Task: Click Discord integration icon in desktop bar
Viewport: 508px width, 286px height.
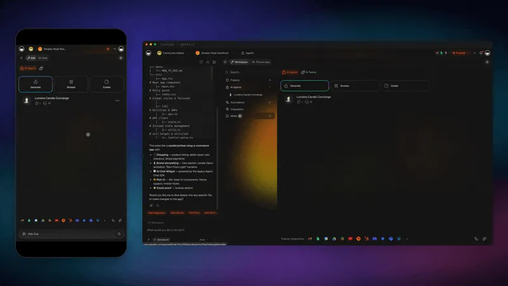Action: pyautogui.click(x=375, y=239)
